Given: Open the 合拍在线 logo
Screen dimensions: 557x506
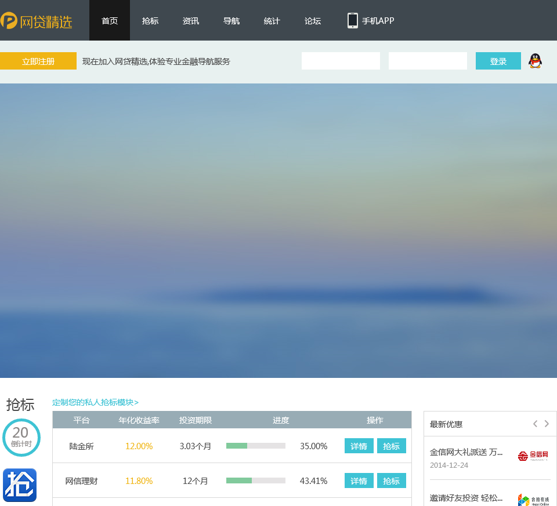Looking at the screenshot, I should (x=533, y=500).
